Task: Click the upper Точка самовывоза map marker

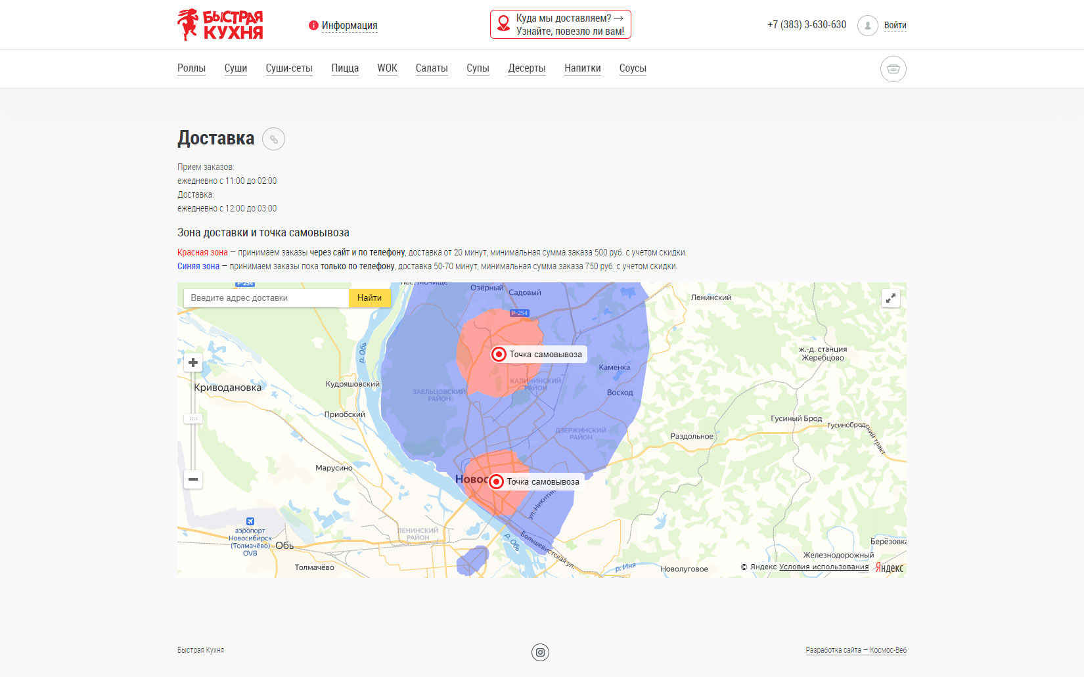Action: point(499,355)
